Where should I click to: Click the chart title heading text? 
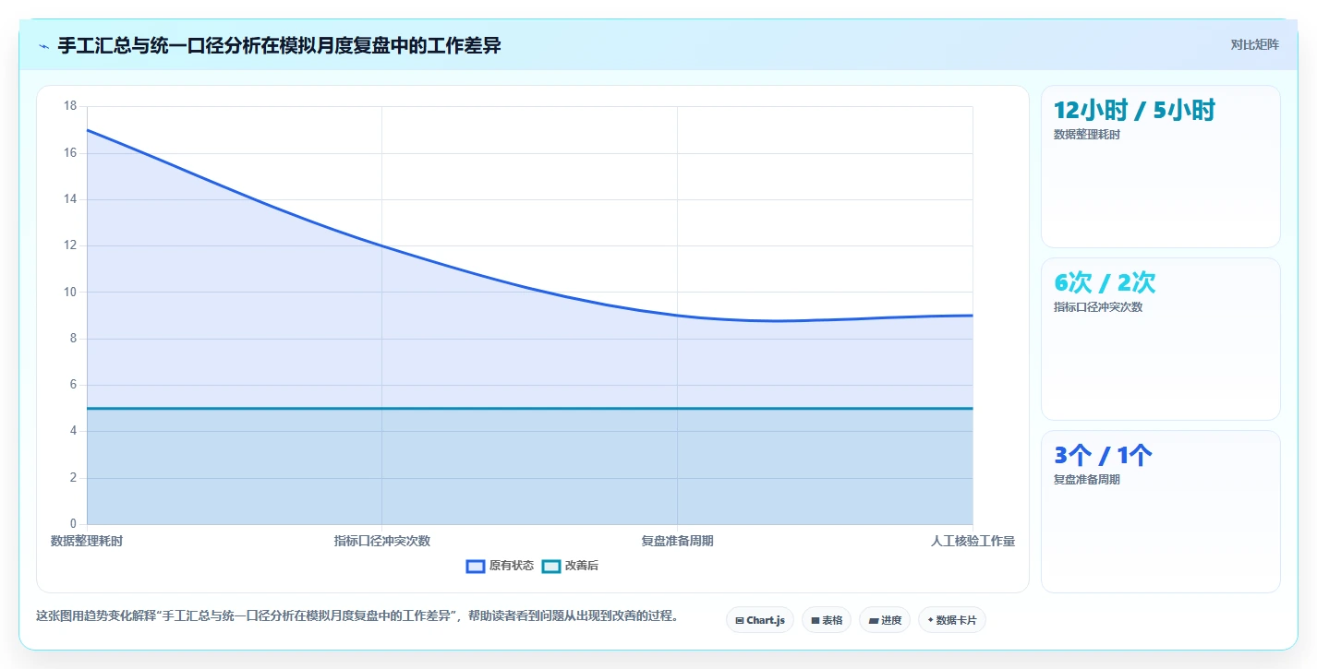280,45
